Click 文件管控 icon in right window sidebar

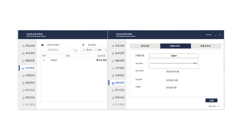point(113,68)
